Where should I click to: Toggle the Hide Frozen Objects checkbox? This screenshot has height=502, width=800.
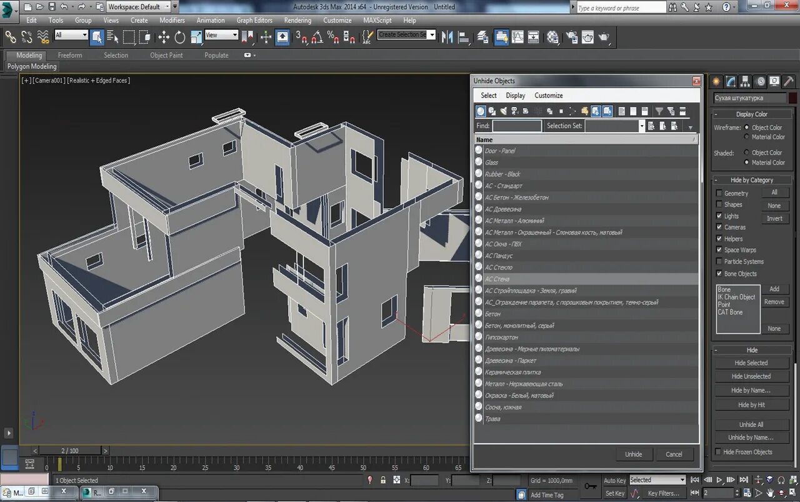[x=718, y=452]
